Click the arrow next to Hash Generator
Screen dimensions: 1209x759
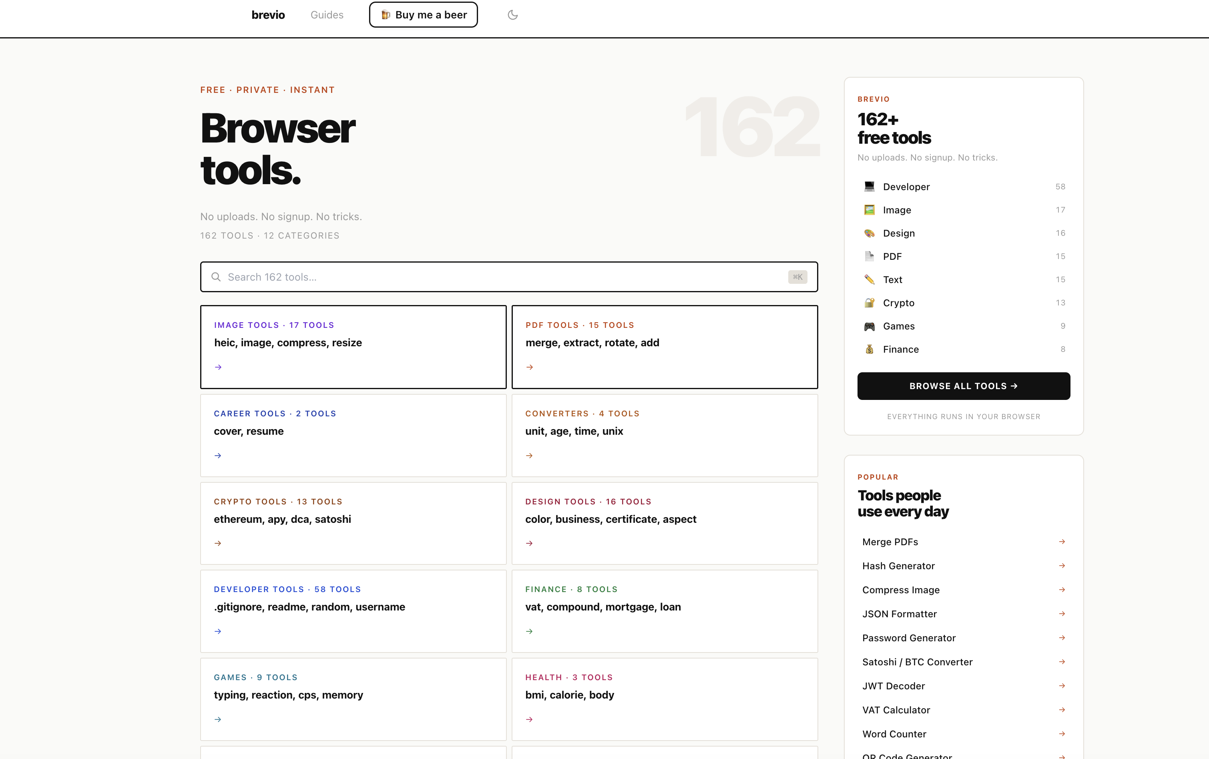point(1062,566)
